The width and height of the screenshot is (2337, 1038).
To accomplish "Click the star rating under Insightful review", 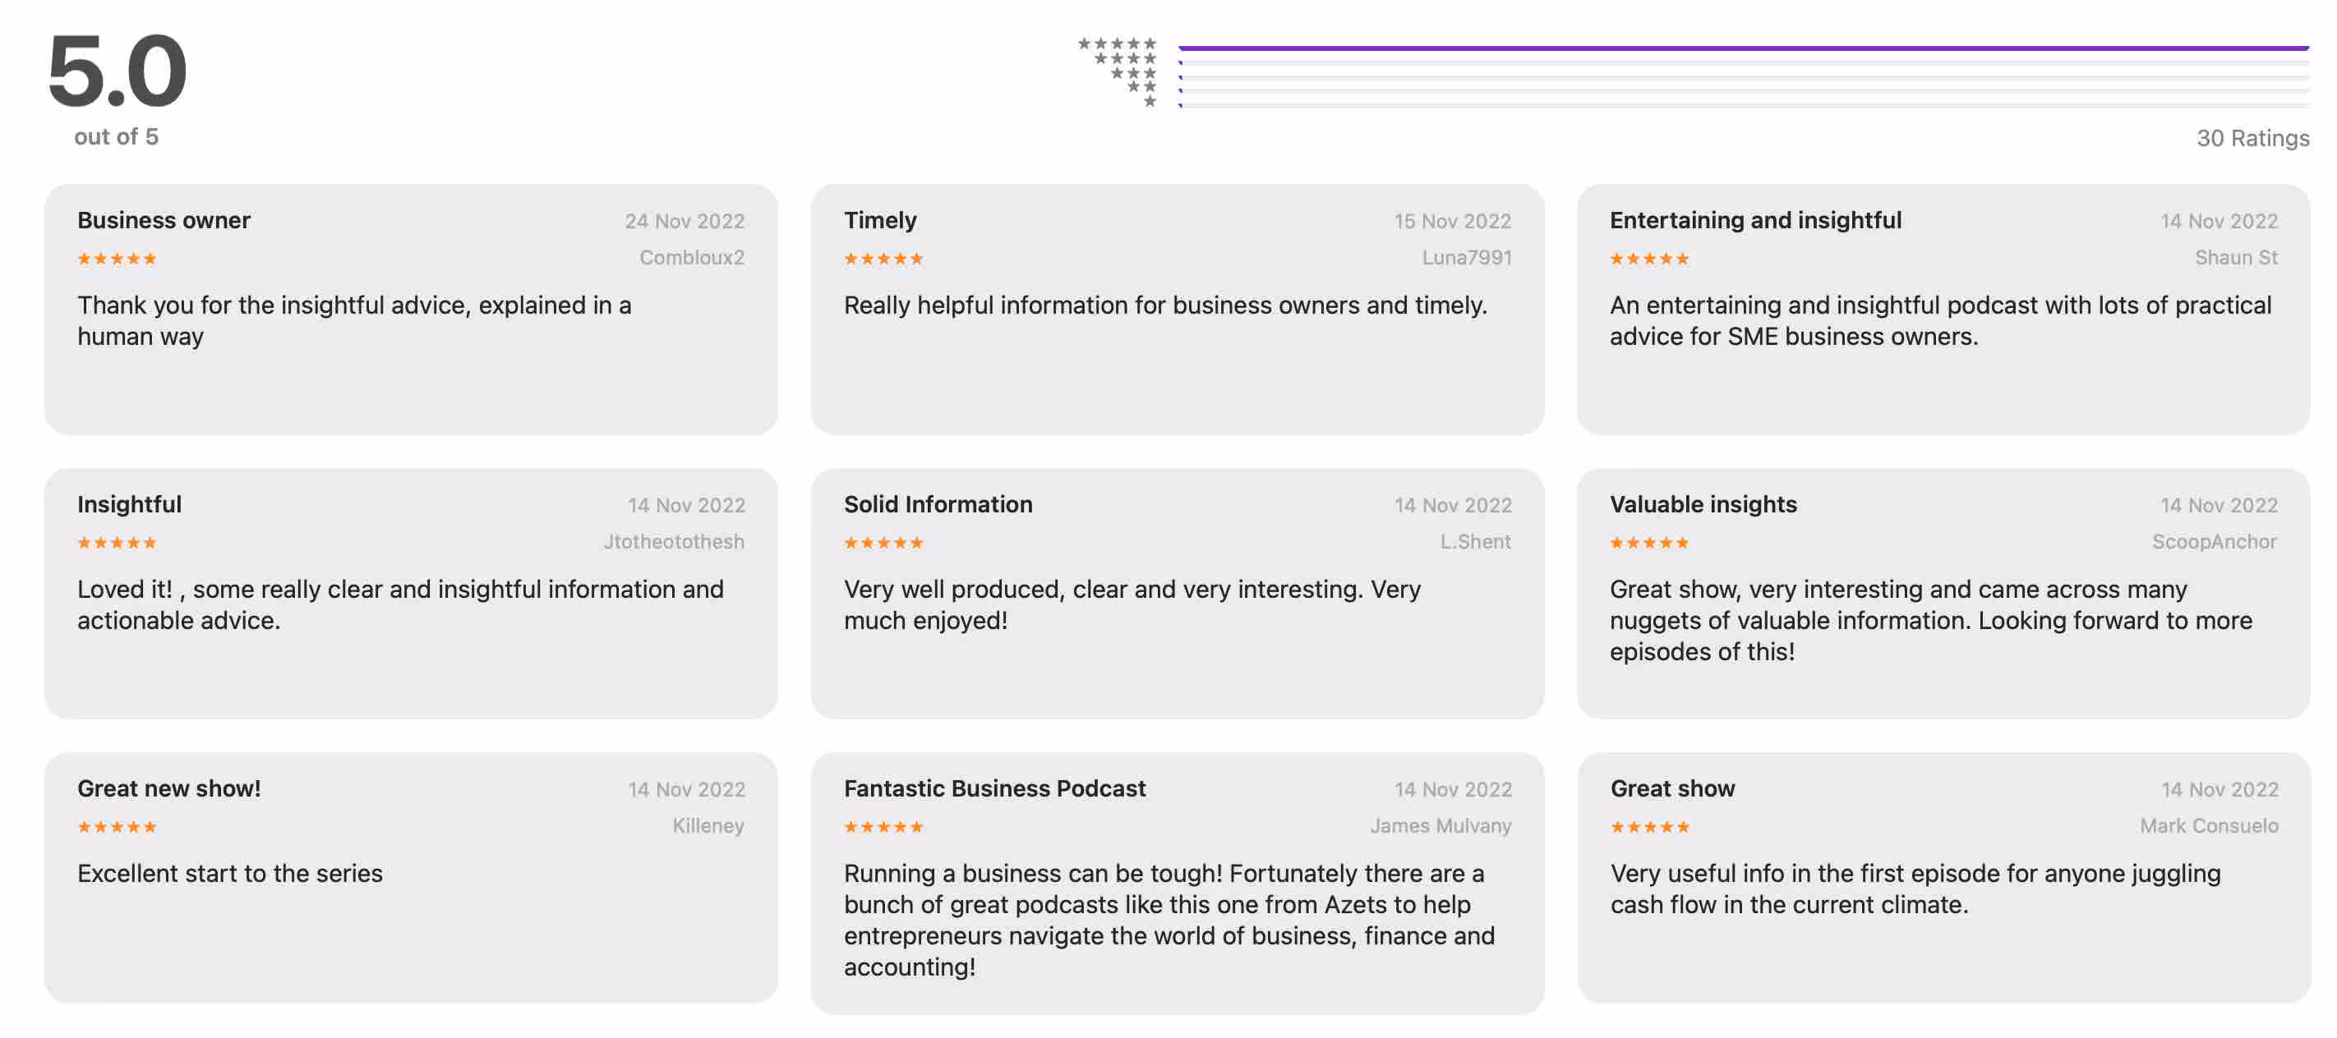I will [x=116, y=542].
